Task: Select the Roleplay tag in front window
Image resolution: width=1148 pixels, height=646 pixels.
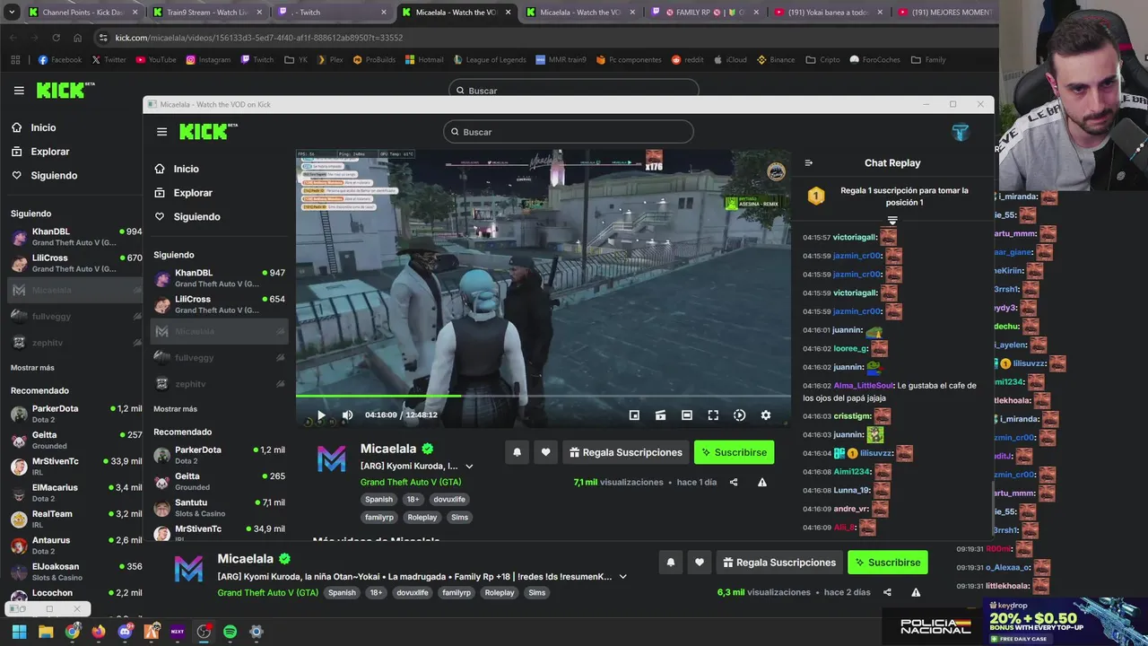Action: click(422, 517)
